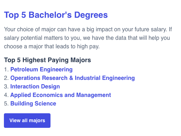181x136 pixels.
Task: Click list number 1 beside Petroleum Engineering
Action: coord(6,70)
